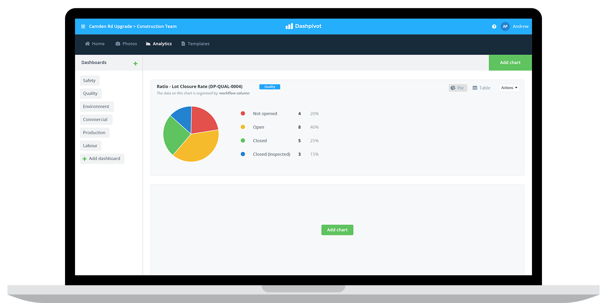Click Camden Rd Upgrade breadcrumb text
This screenshot has width=607, height=303.
point(110,26)
